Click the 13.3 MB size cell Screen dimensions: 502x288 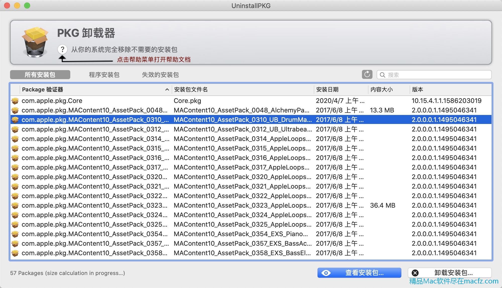click(382, 110)
